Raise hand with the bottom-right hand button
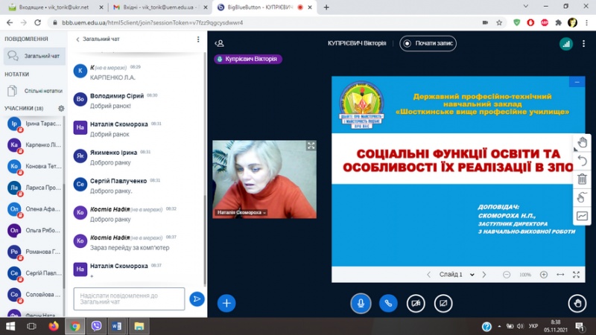This screenshot has width=596, height=335. [x=577, y=303]
